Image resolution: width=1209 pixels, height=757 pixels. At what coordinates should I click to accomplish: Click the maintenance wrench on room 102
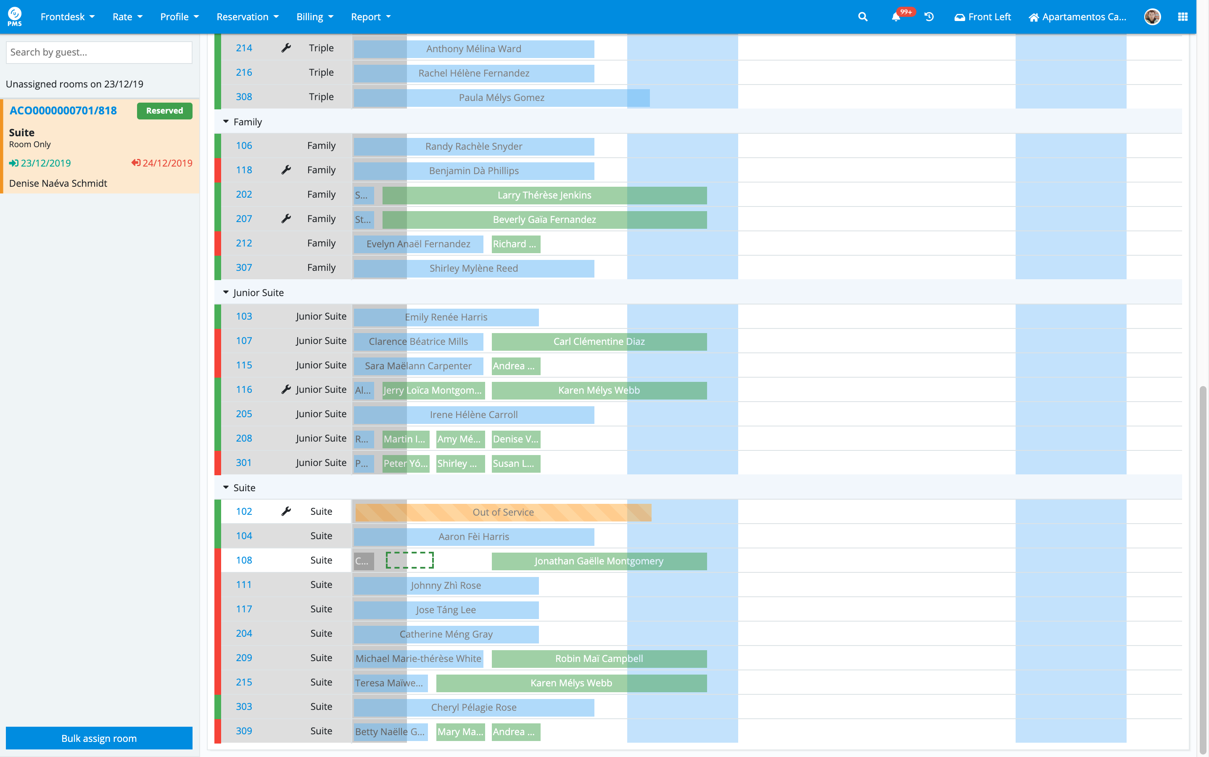tap(286, 511)
